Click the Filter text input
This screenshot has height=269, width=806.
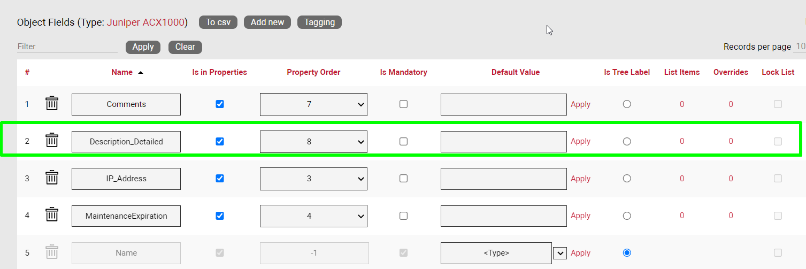[67, 47]
